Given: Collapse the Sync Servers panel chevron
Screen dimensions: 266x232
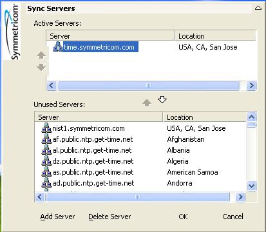Looking at the screenshot, I should [258, 8].
